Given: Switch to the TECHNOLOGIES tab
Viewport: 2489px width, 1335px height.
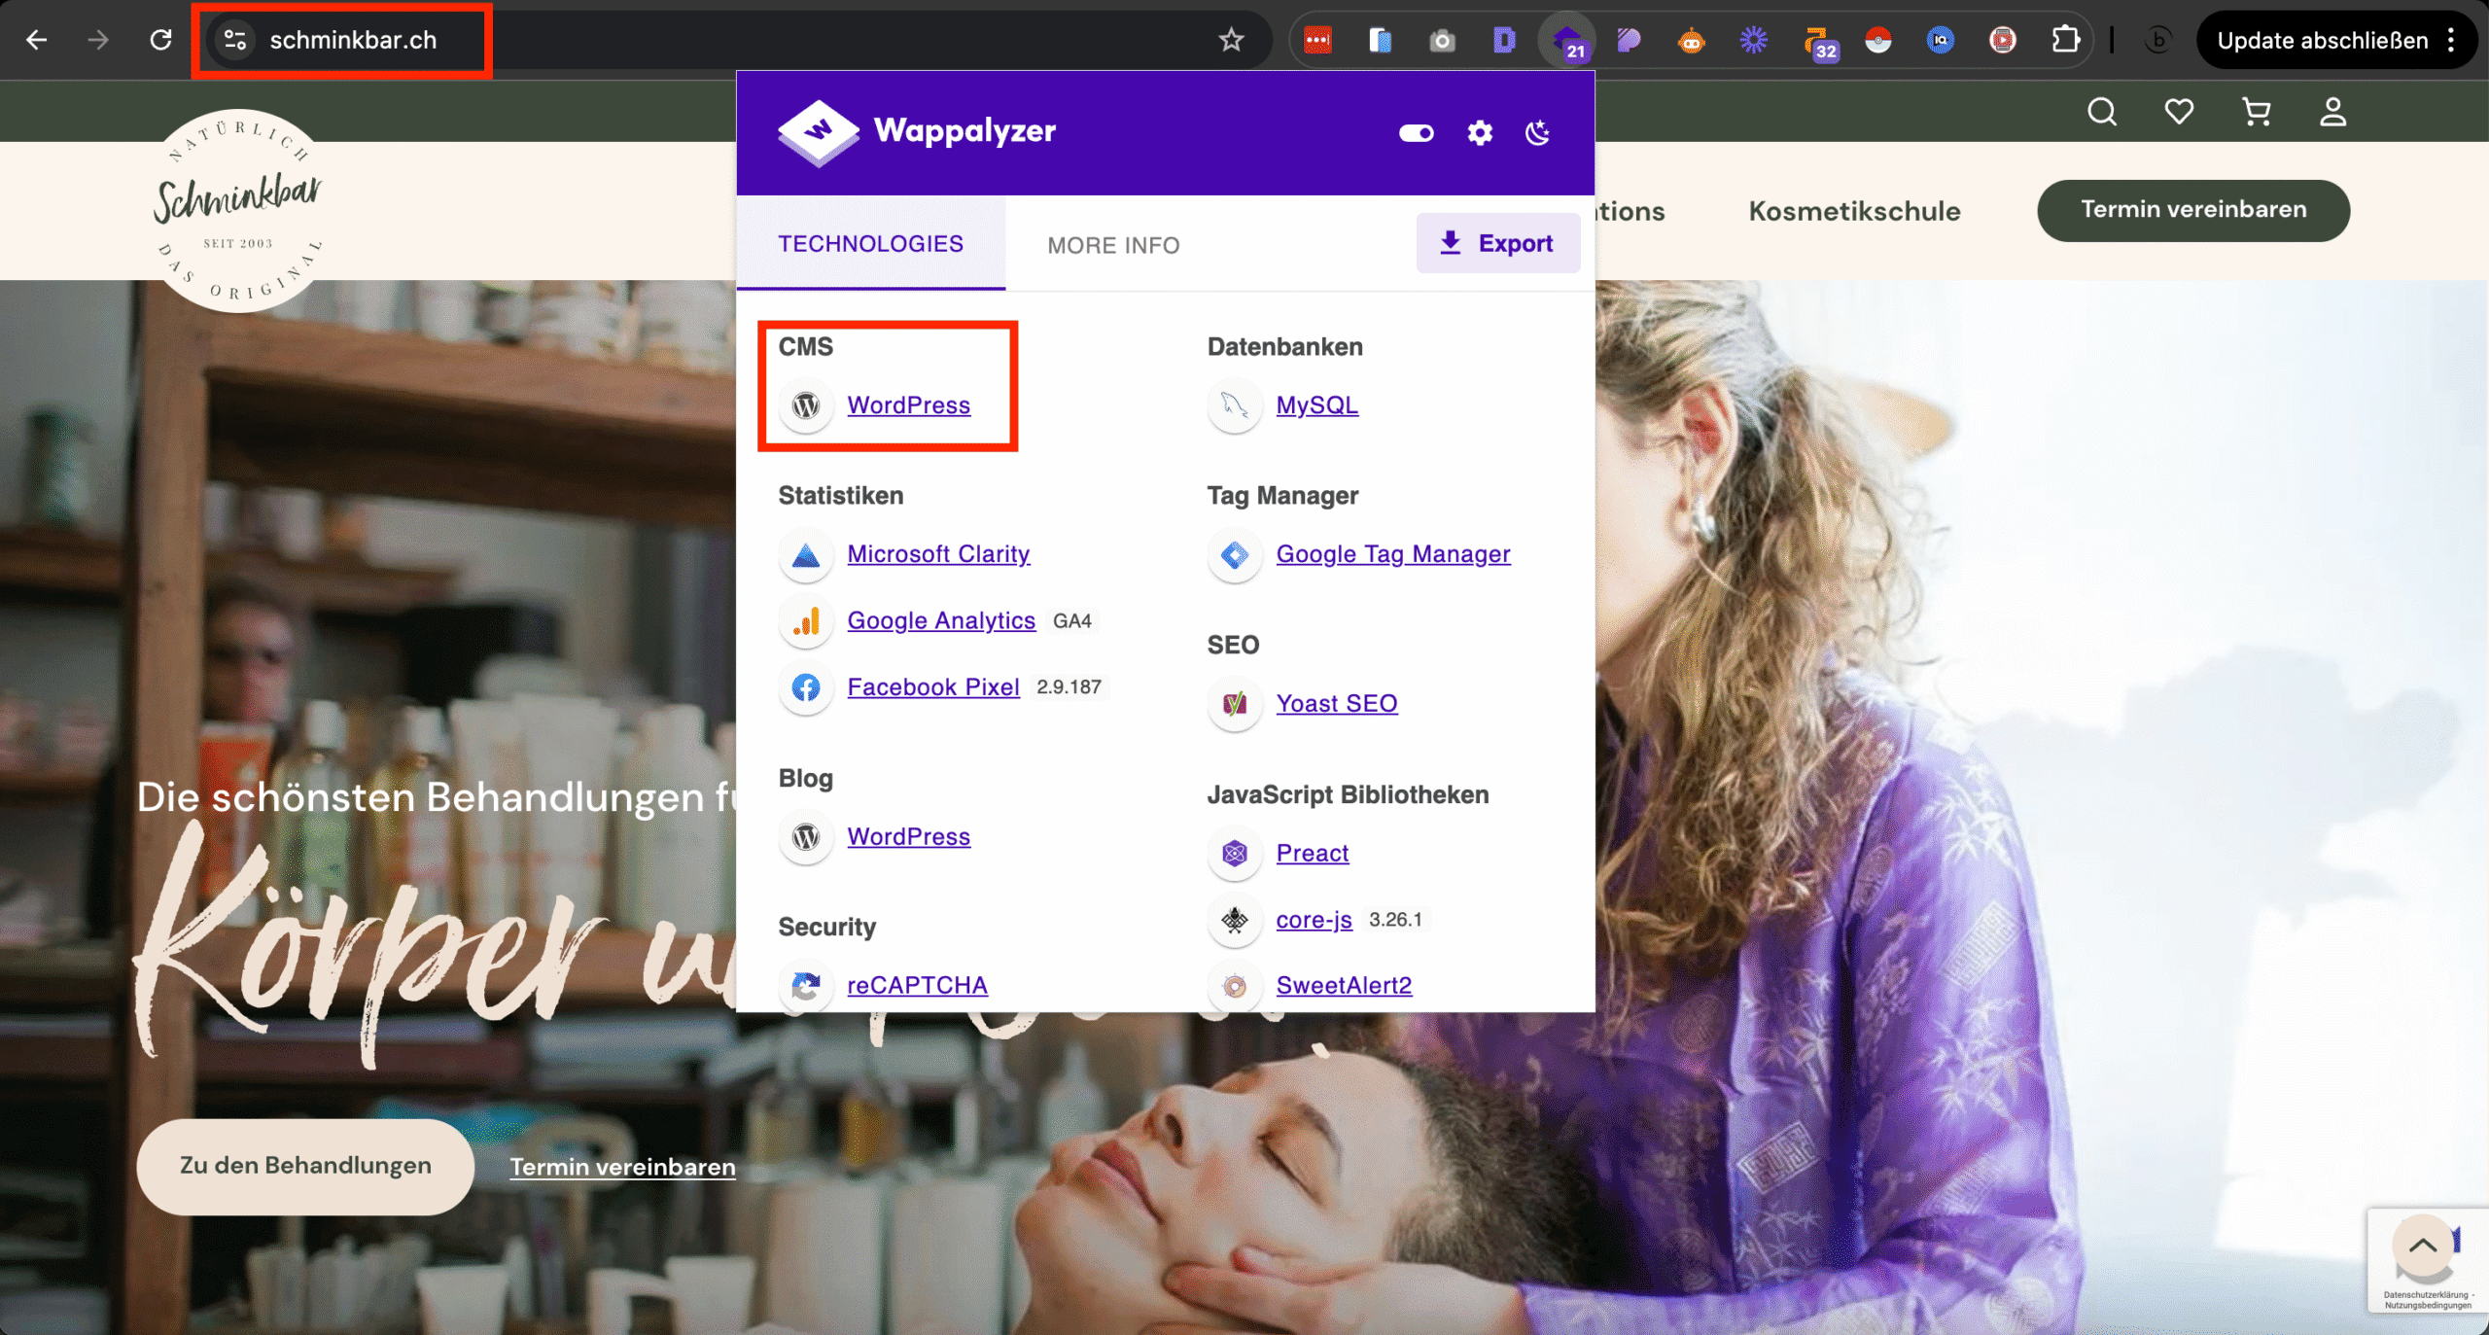Looking at the screenshot, I should [870, 243].
